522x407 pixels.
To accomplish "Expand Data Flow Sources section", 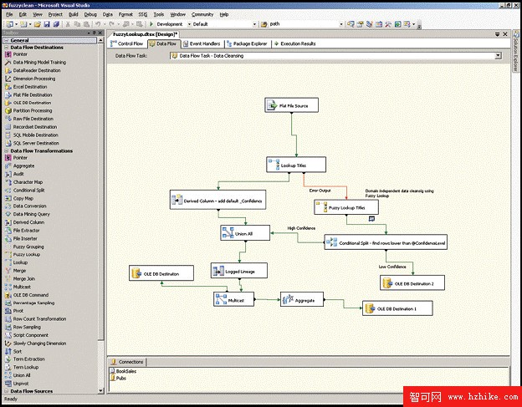I will [7, 391].
